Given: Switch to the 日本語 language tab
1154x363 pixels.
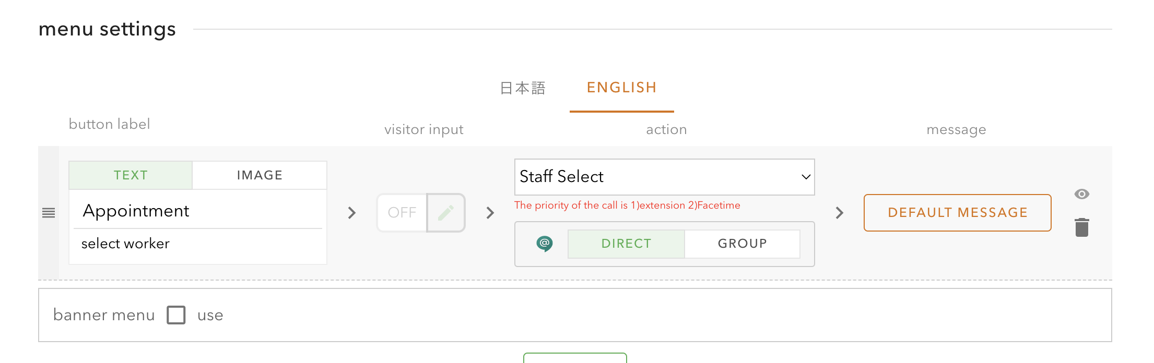Looking at the screenshot, I should coord(523,88).
